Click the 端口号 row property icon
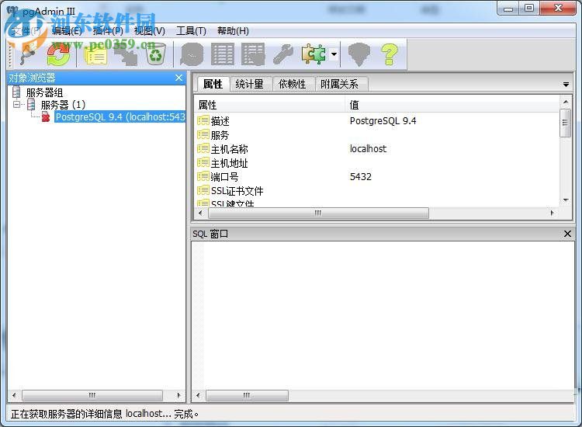Screen dimensions: 582x427 pos(203,176)
